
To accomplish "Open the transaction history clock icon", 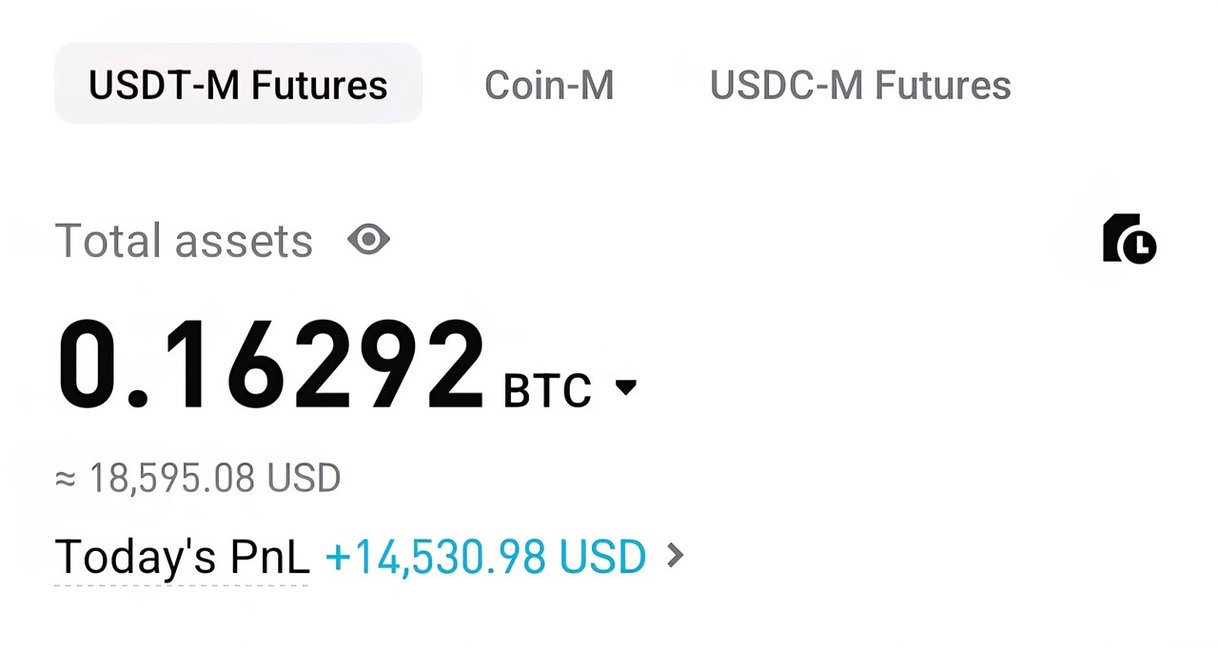I will (x=1130, y=239).
